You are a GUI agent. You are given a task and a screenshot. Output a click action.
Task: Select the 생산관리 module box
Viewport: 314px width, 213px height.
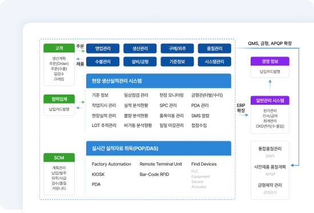coord(140,48)
